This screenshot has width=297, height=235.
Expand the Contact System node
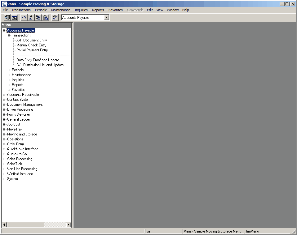[x=4, y=100]
